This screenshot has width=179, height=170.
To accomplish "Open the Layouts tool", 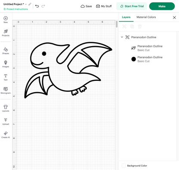I will 6,108.
